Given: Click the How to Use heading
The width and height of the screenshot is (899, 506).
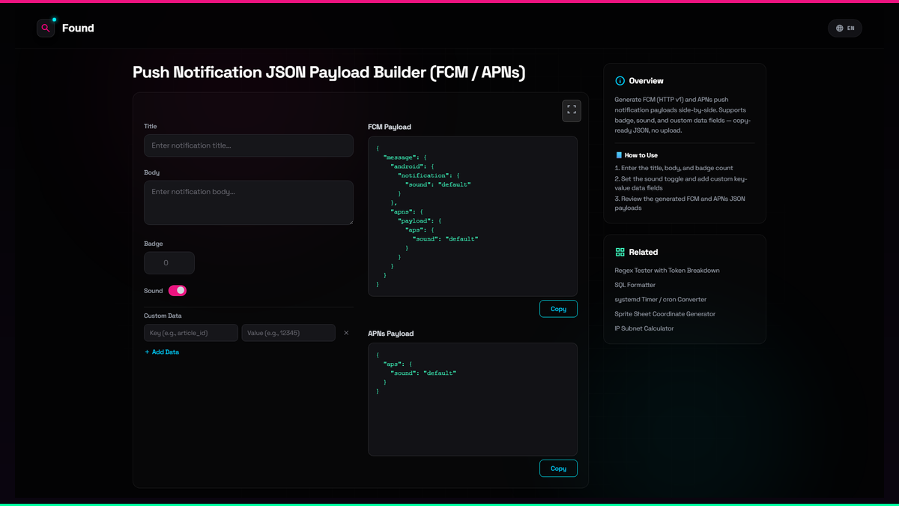Looking at the screenshot, I should tap(641, 155).
